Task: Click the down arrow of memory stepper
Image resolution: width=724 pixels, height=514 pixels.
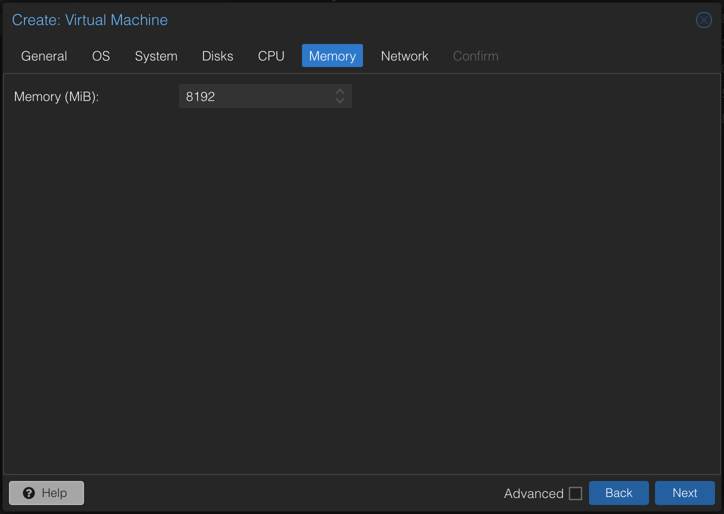Action: [339, 100]
